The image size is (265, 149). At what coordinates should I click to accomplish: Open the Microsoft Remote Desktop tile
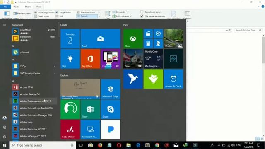point(90,130)
